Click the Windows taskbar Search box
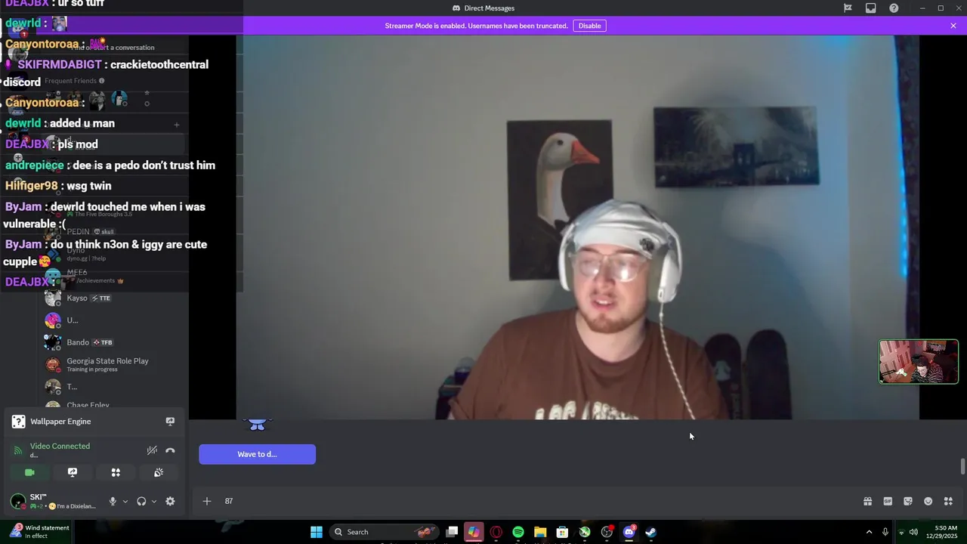 tap(385, 532)
